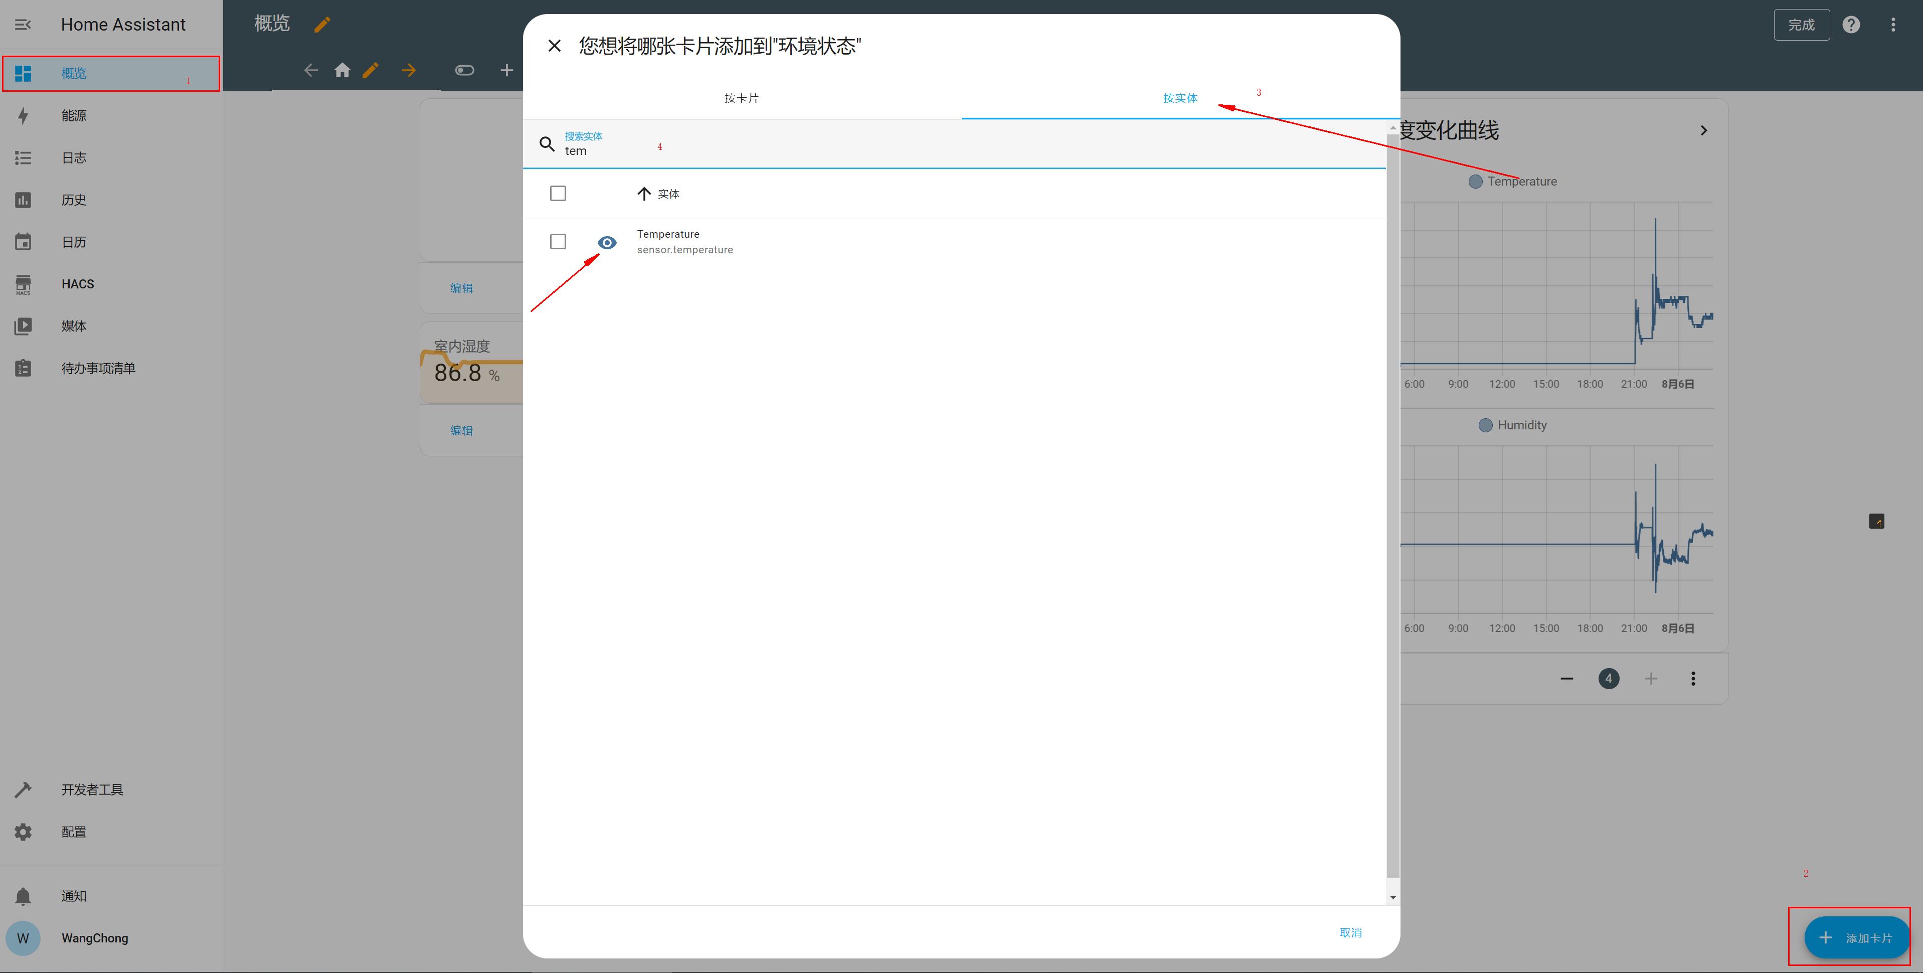Switch to the 按卡片 tab

[x=741, y=98]
